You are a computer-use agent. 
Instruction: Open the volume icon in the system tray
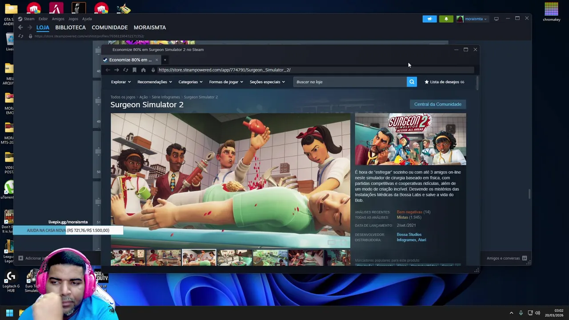click(x=537, y=313)
